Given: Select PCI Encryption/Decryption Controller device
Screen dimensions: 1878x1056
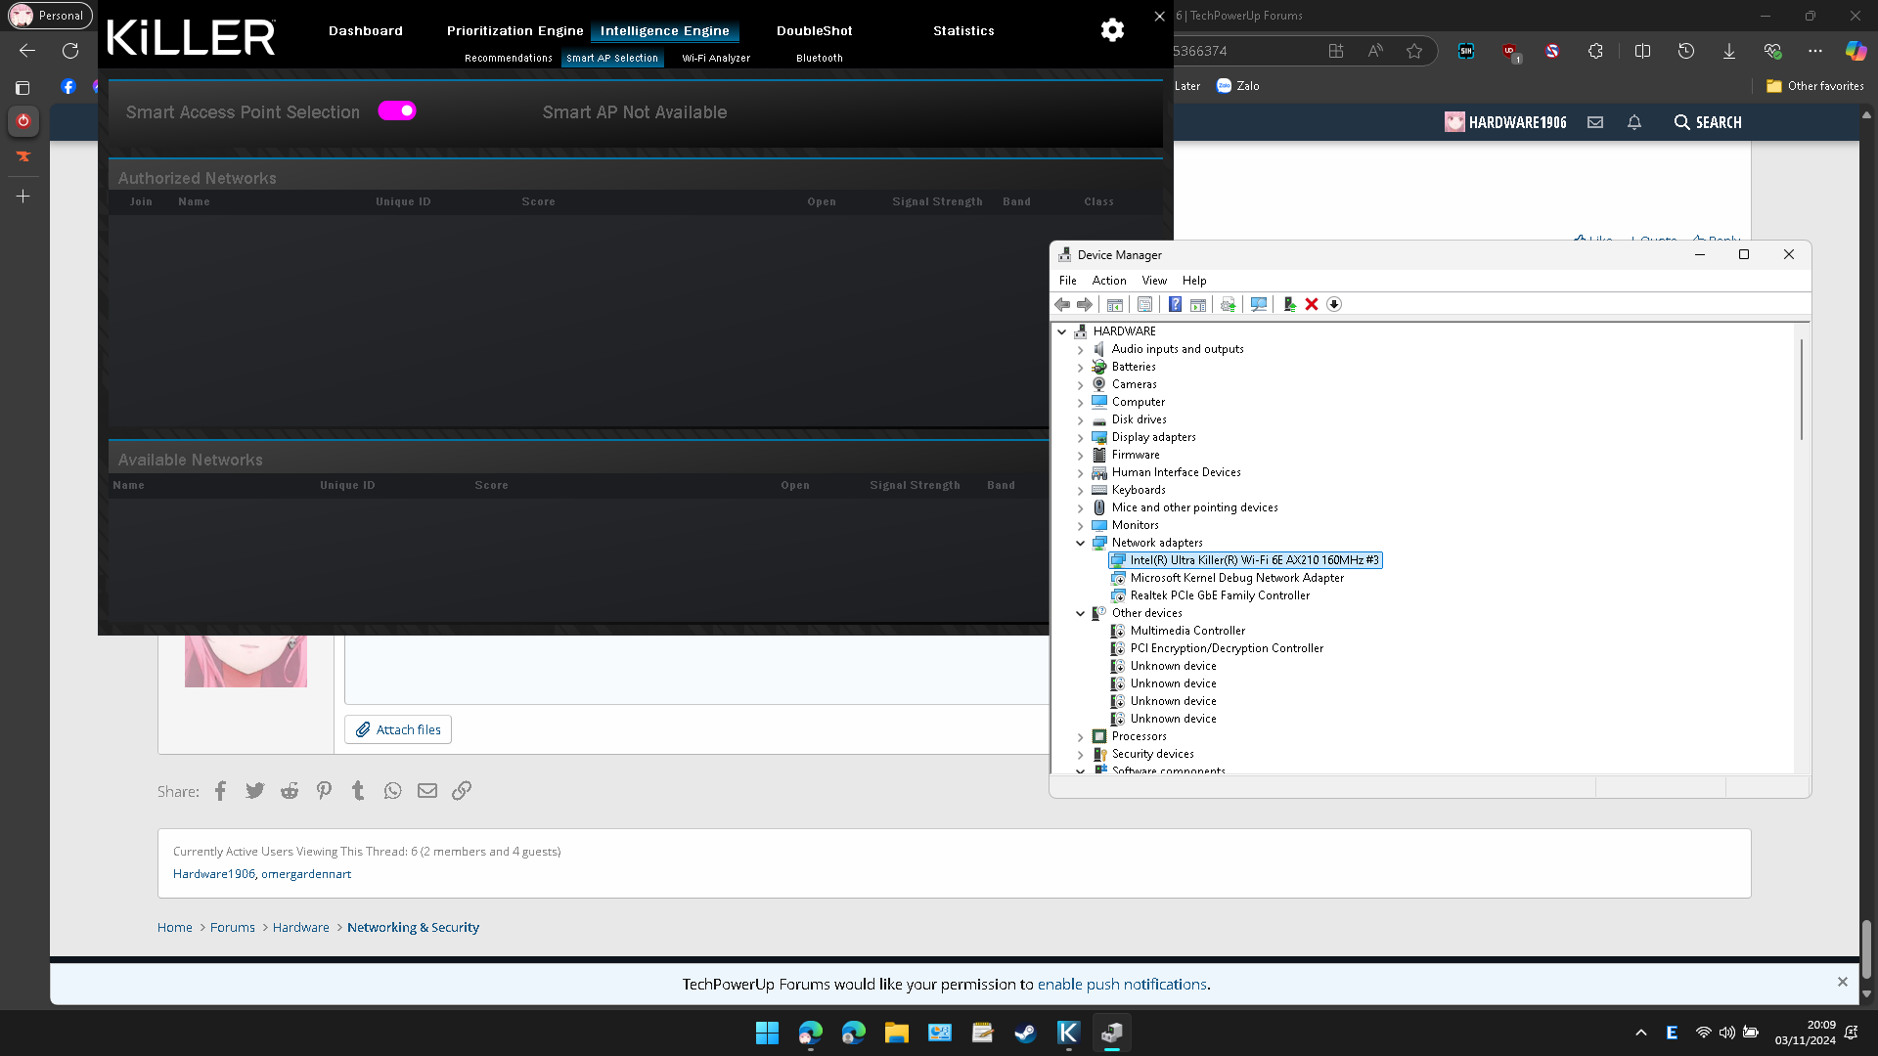Looking at the screenshot, I should point(1227,648).
